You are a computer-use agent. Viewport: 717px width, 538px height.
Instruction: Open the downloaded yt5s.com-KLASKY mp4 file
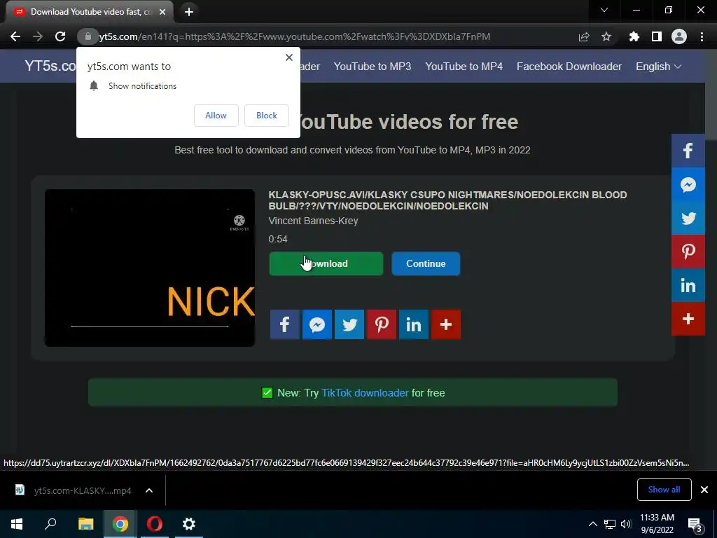tap(74, 490)
